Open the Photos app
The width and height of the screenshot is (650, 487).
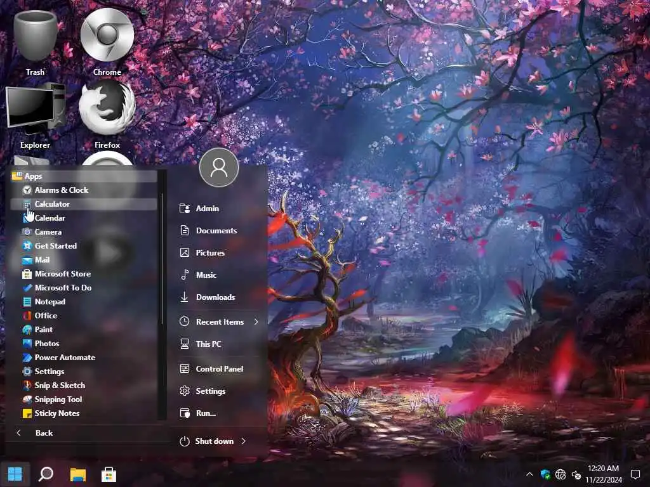coord(83,343)
